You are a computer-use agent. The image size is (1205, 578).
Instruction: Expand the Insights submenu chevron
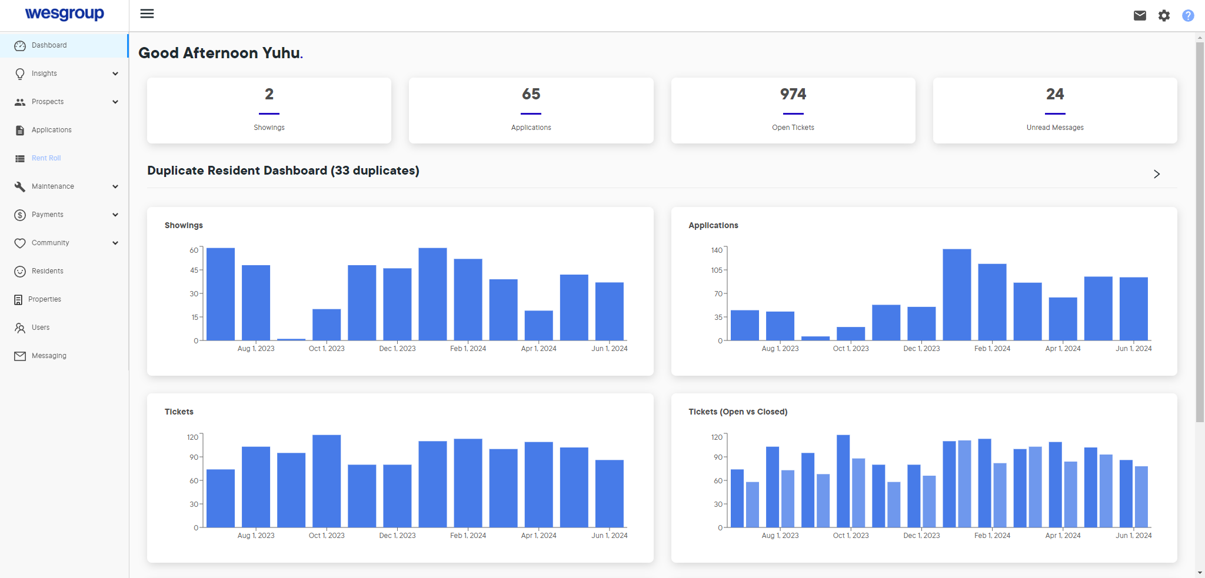[x=115, y=73]
